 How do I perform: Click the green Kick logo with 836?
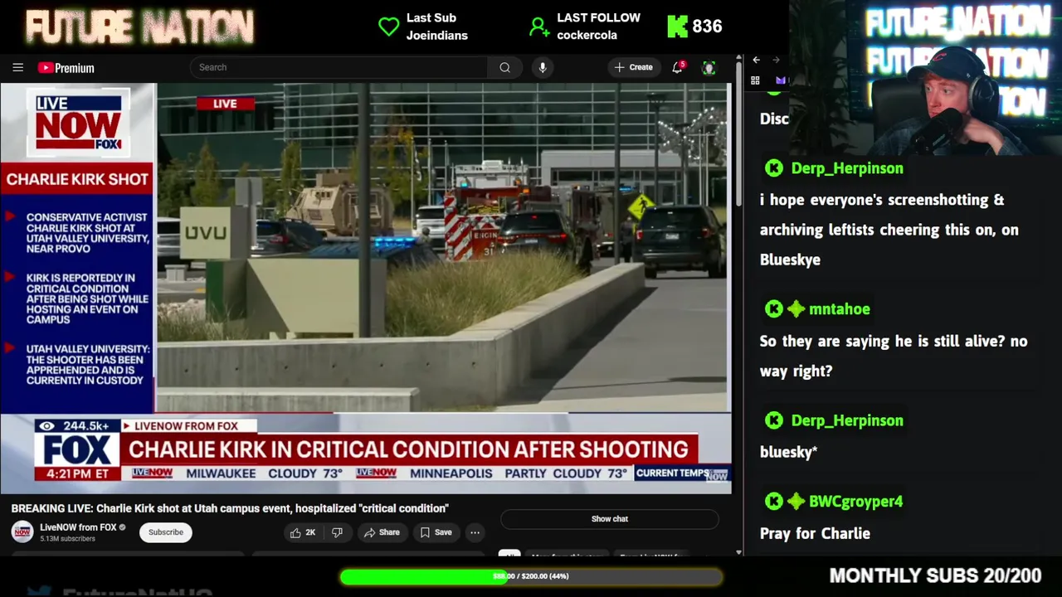coord(678,27)
